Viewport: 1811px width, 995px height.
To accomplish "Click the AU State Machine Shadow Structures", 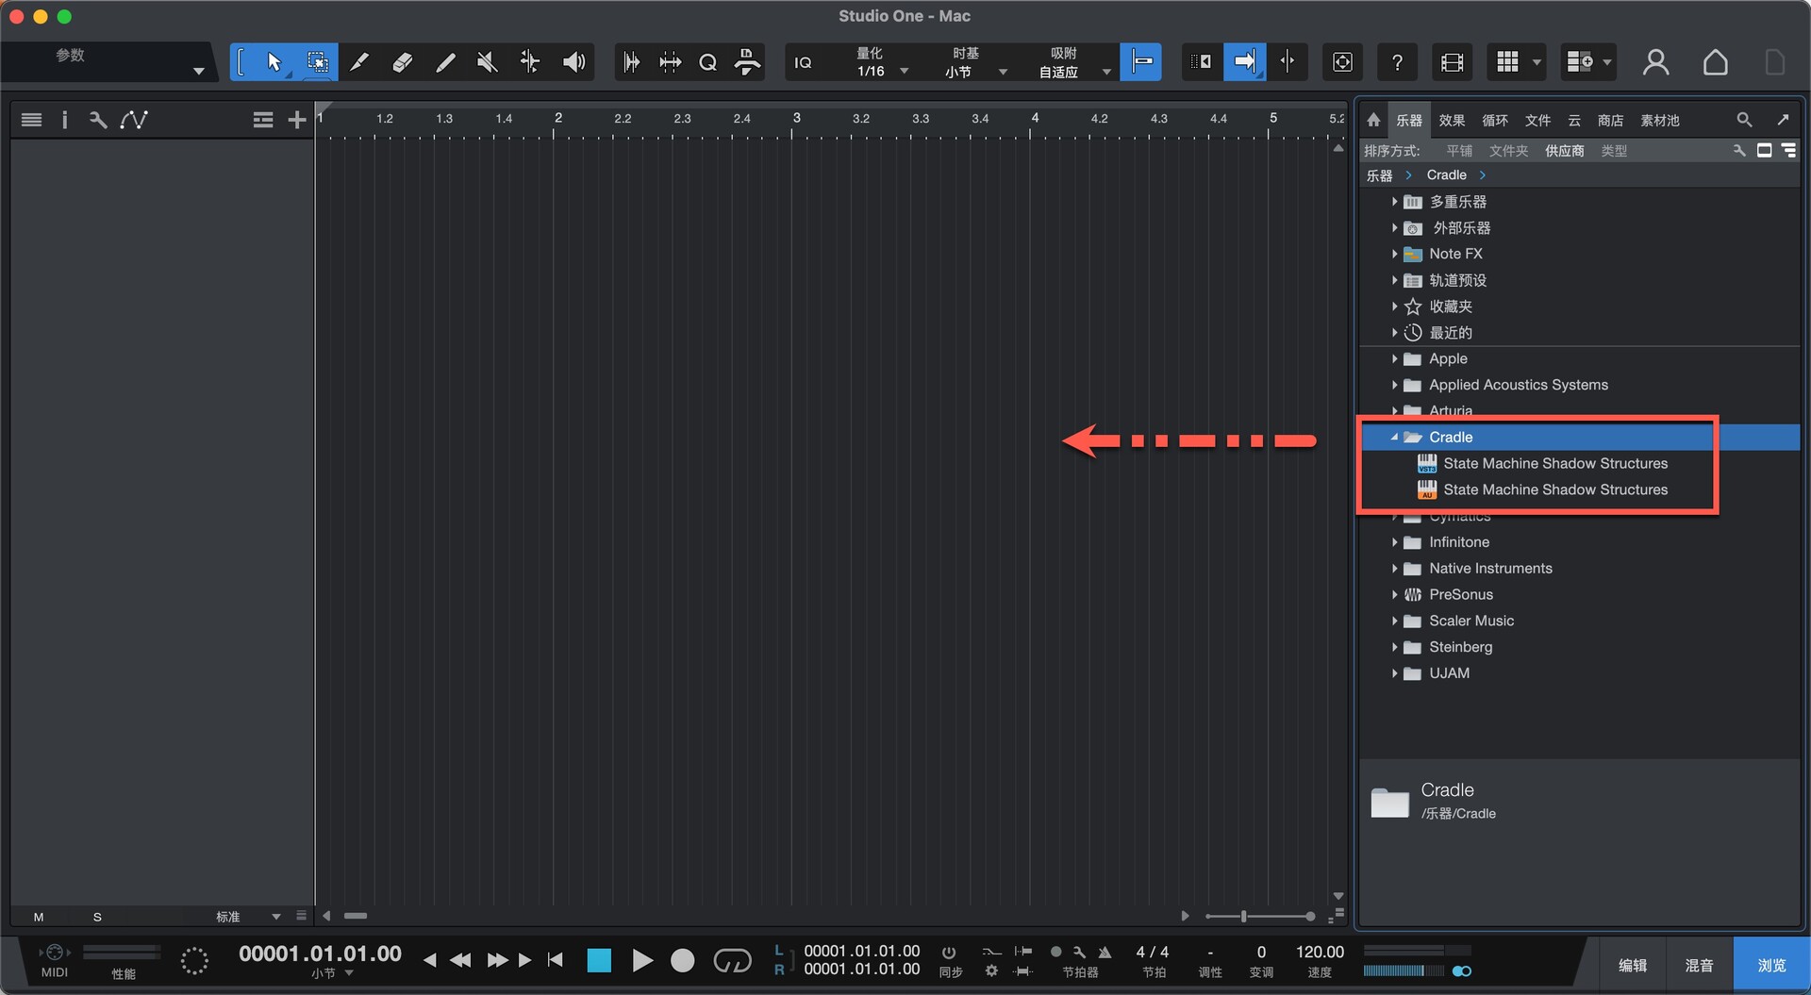I will (1555, 489).
